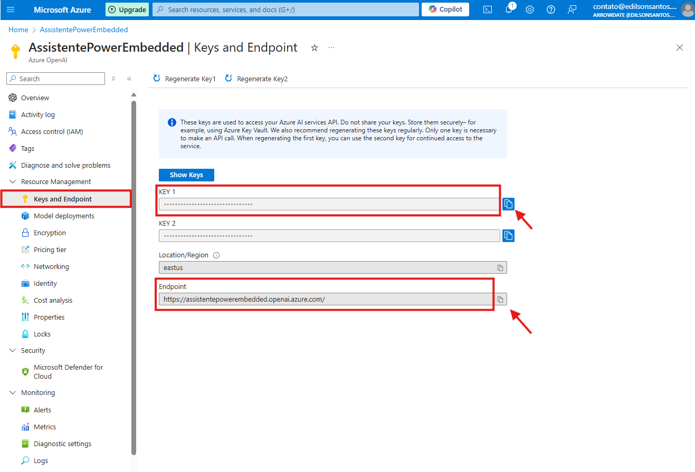The image size is (695, 472).
Task: Copy KEY 2 using its copy icon
Action: click(508, 235)
